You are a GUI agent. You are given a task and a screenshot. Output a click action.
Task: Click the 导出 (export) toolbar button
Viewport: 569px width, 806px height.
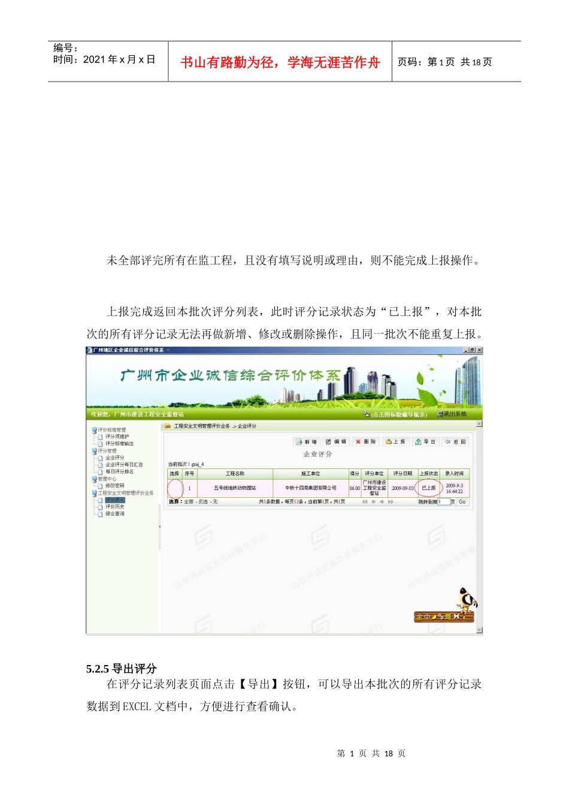[x=425, y=442]
